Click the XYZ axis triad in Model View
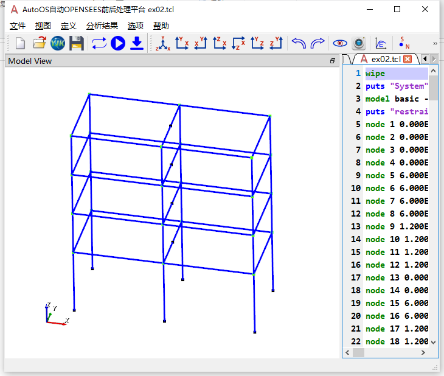This screenshot has height=376, width=444. coord(57,313)
